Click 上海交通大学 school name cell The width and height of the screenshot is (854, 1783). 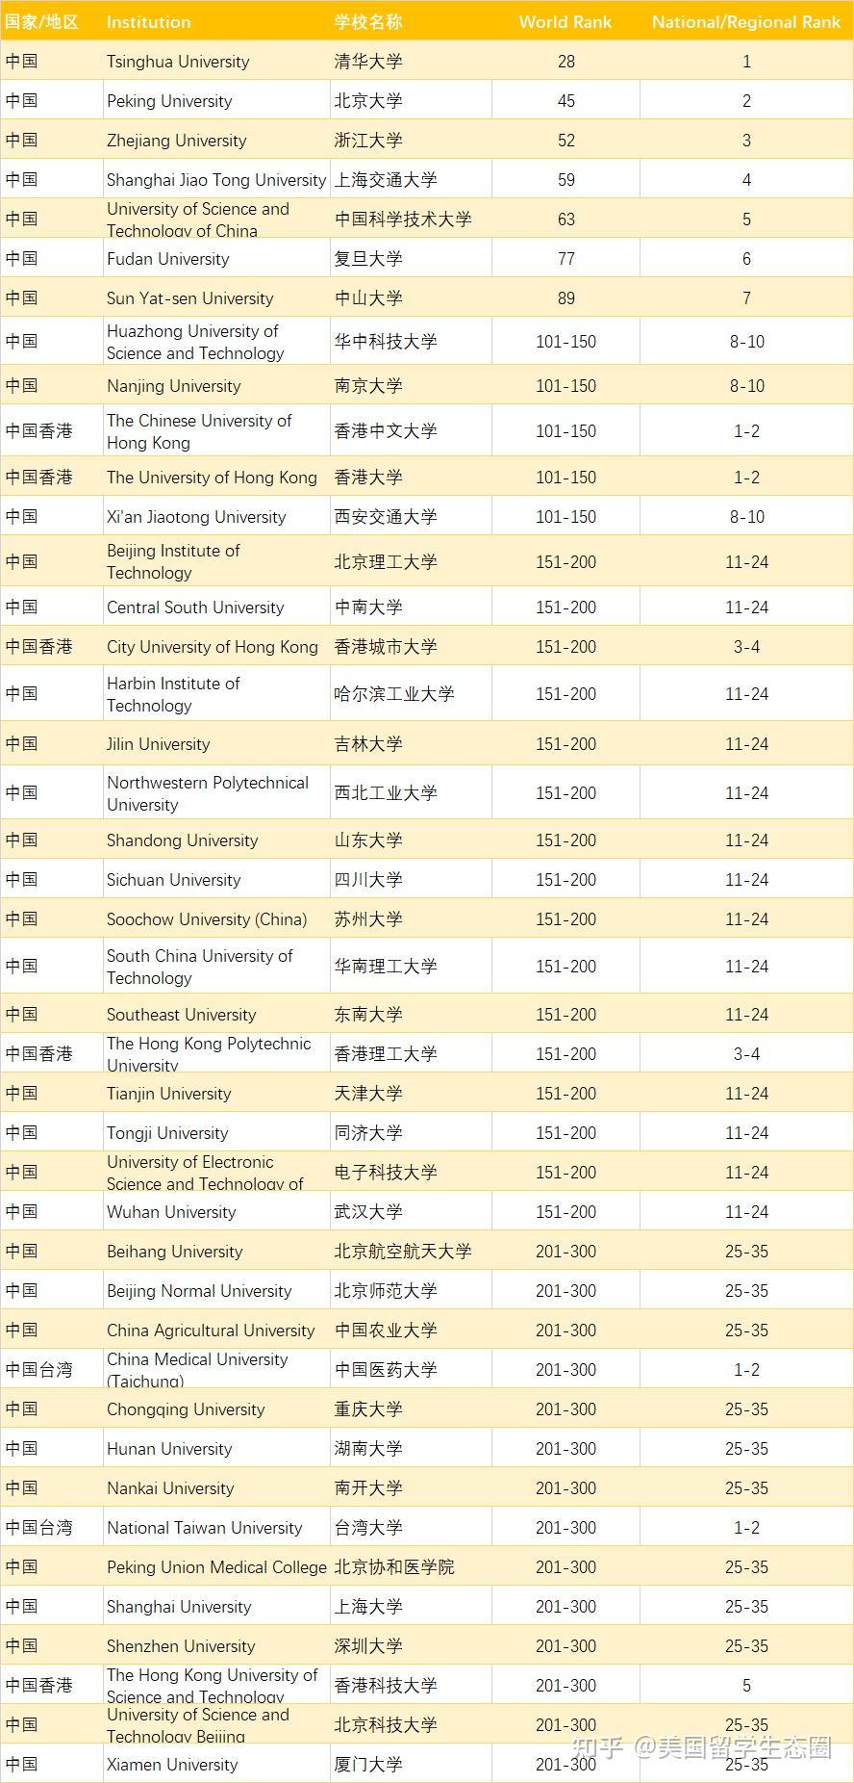coord(411,180)
